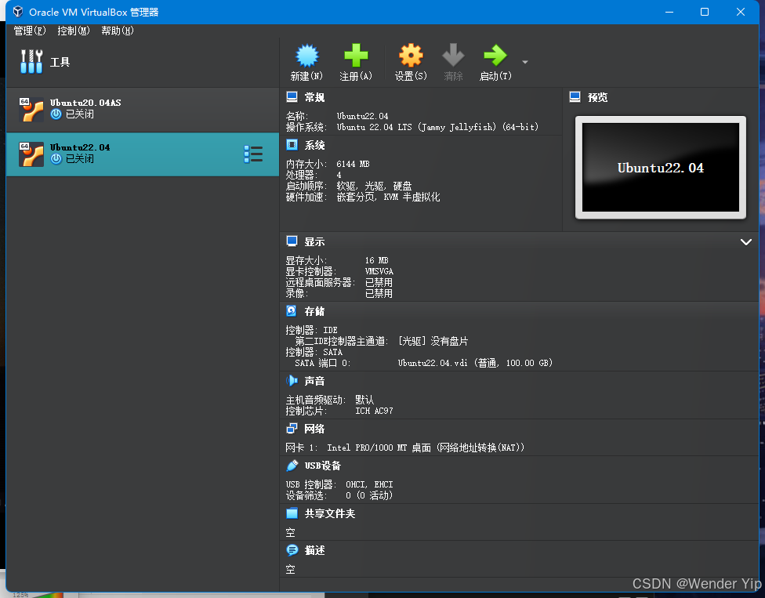Open 设置 (Settings) gear icon
This screenshot has height=598, width=765.
411,55
